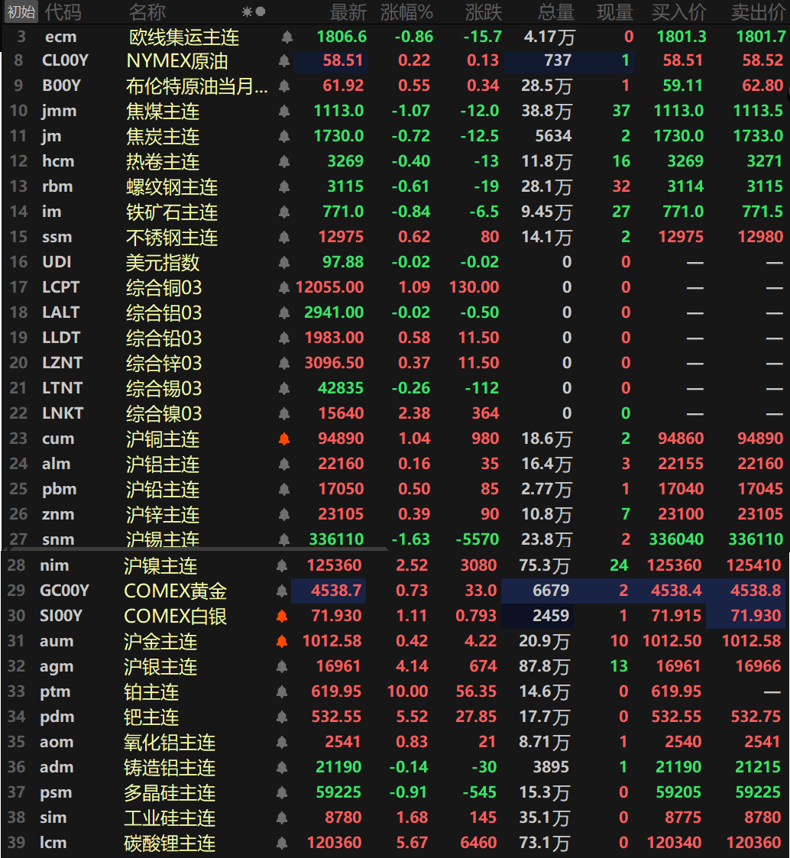Open the COMEX黄金 contract name
The width and height of the screenshot is (790, 858).
click(x=175, y=591)
